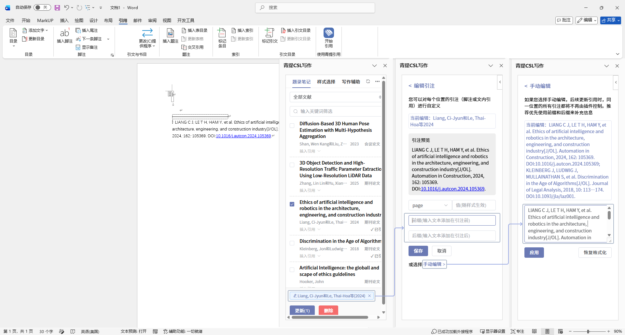Open the page locator type dropdown
Image resolution: width=625 pixels, height=335 pixels.
(430, 205)
